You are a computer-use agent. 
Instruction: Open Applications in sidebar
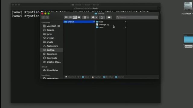click(x=51, y=46)
